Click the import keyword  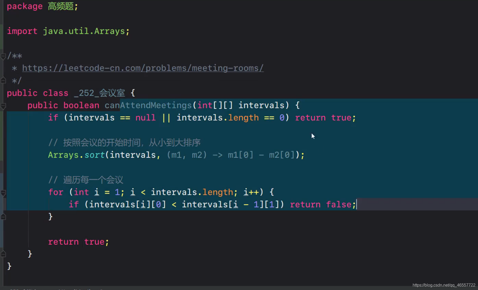tap(22, 31)
